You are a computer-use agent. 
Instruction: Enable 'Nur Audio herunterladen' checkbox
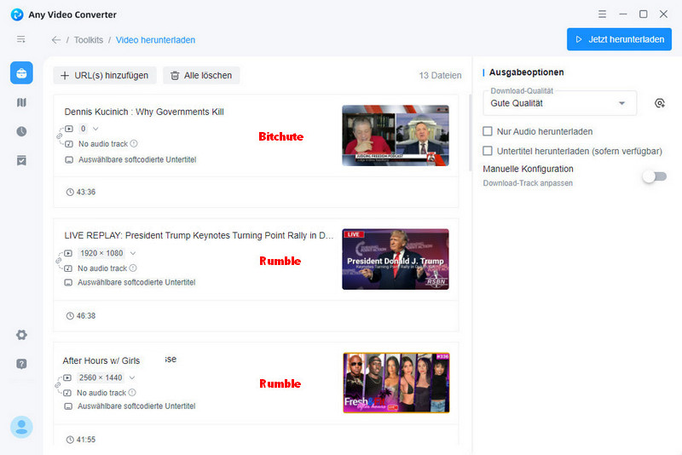488,131
